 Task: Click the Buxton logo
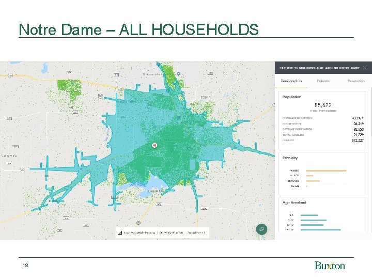click(x=330, y=265)
